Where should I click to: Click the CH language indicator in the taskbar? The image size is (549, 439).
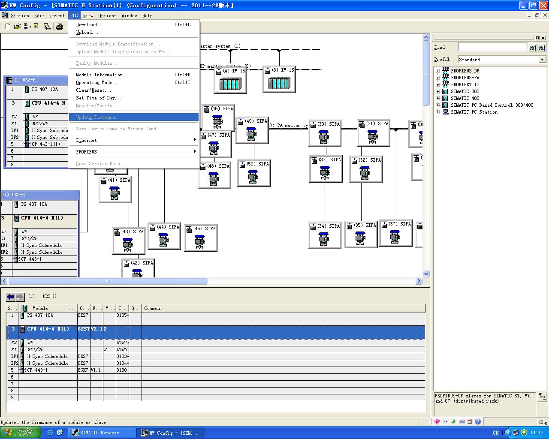(x=496, y=433)
